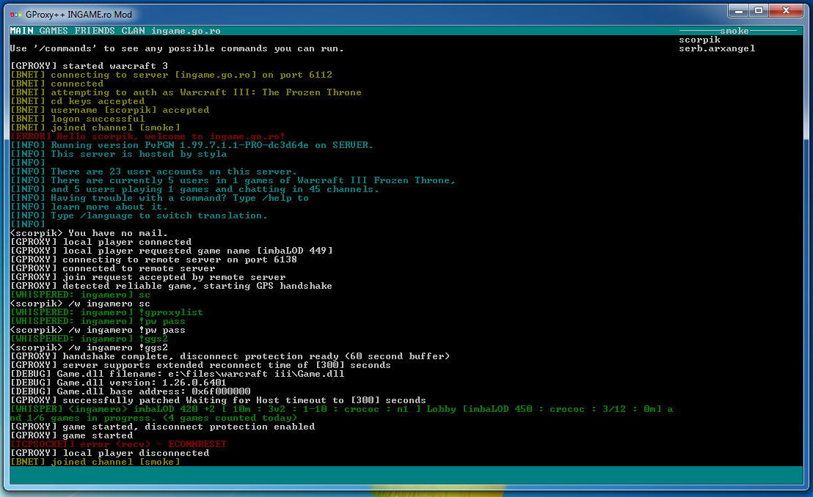Click the smoke channel header
Image resolution: width=813 pixels, height=497 pixels.
[734, 31]
